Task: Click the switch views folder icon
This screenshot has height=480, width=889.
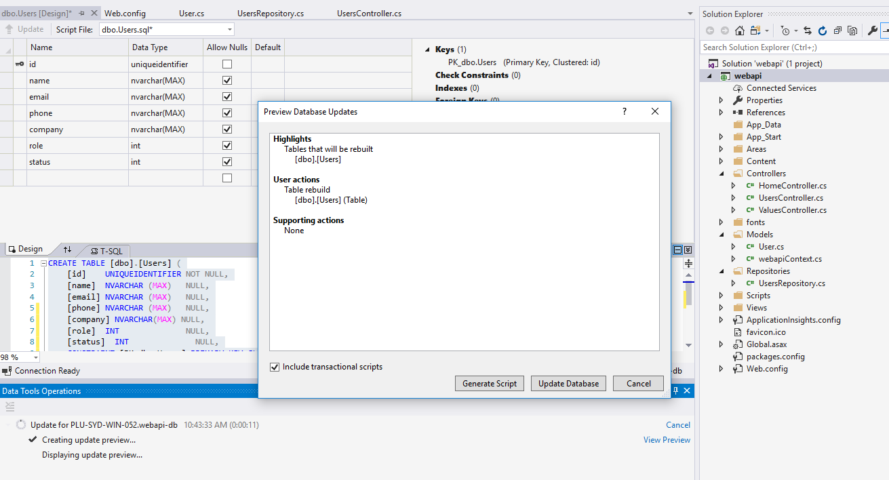Action: point(755,31)
